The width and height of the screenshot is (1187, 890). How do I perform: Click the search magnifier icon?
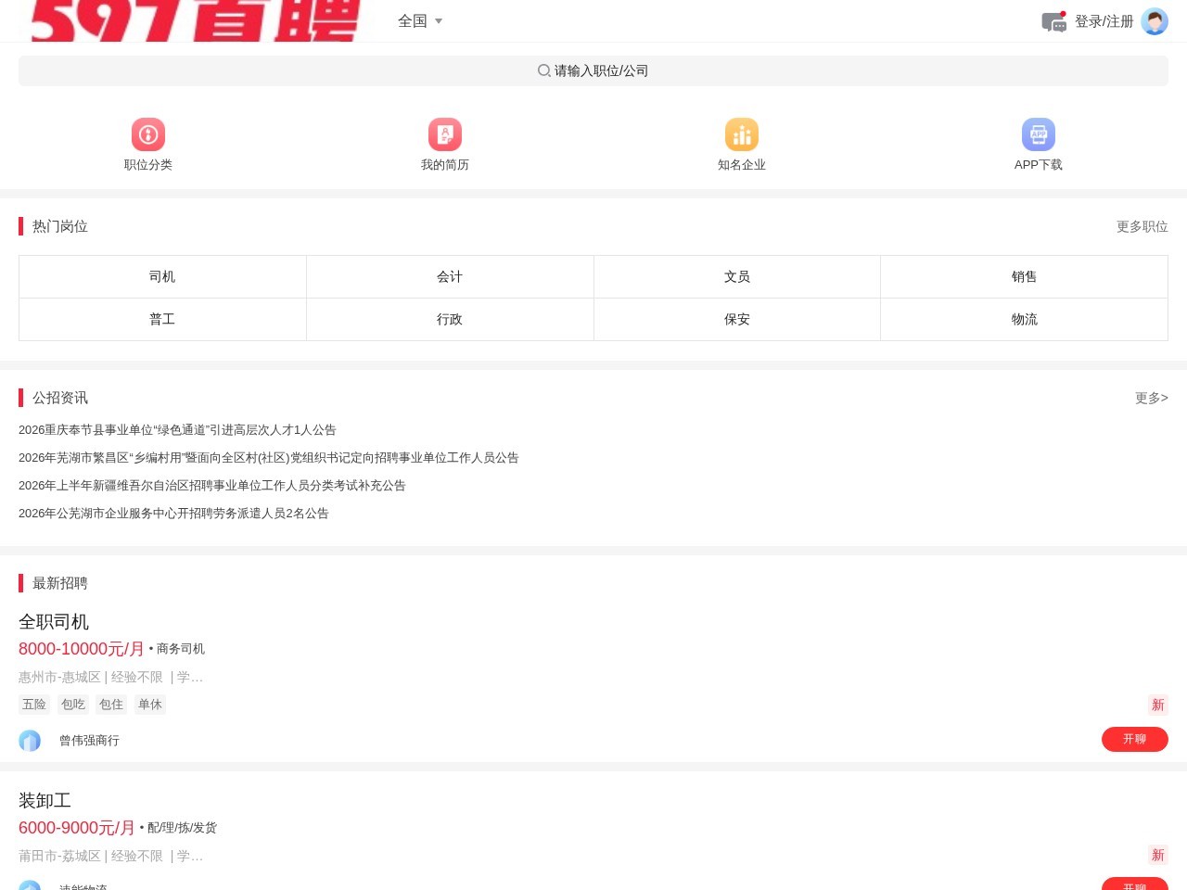click(544, 70)
